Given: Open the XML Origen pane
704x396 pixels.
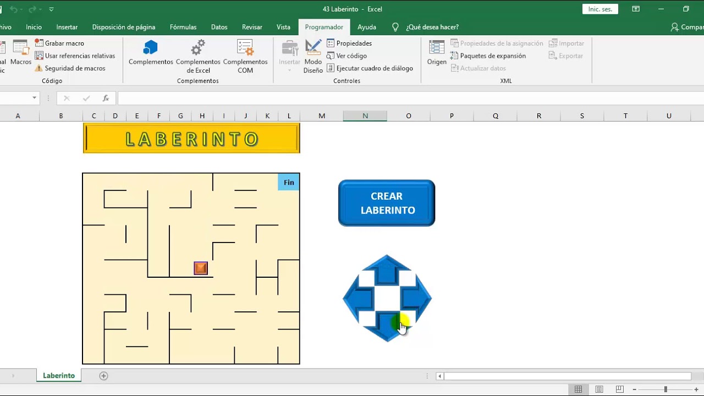Looking at the screenshot, I should 437,53.
